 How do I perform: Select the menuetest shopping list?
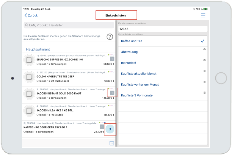click(163, 63)
